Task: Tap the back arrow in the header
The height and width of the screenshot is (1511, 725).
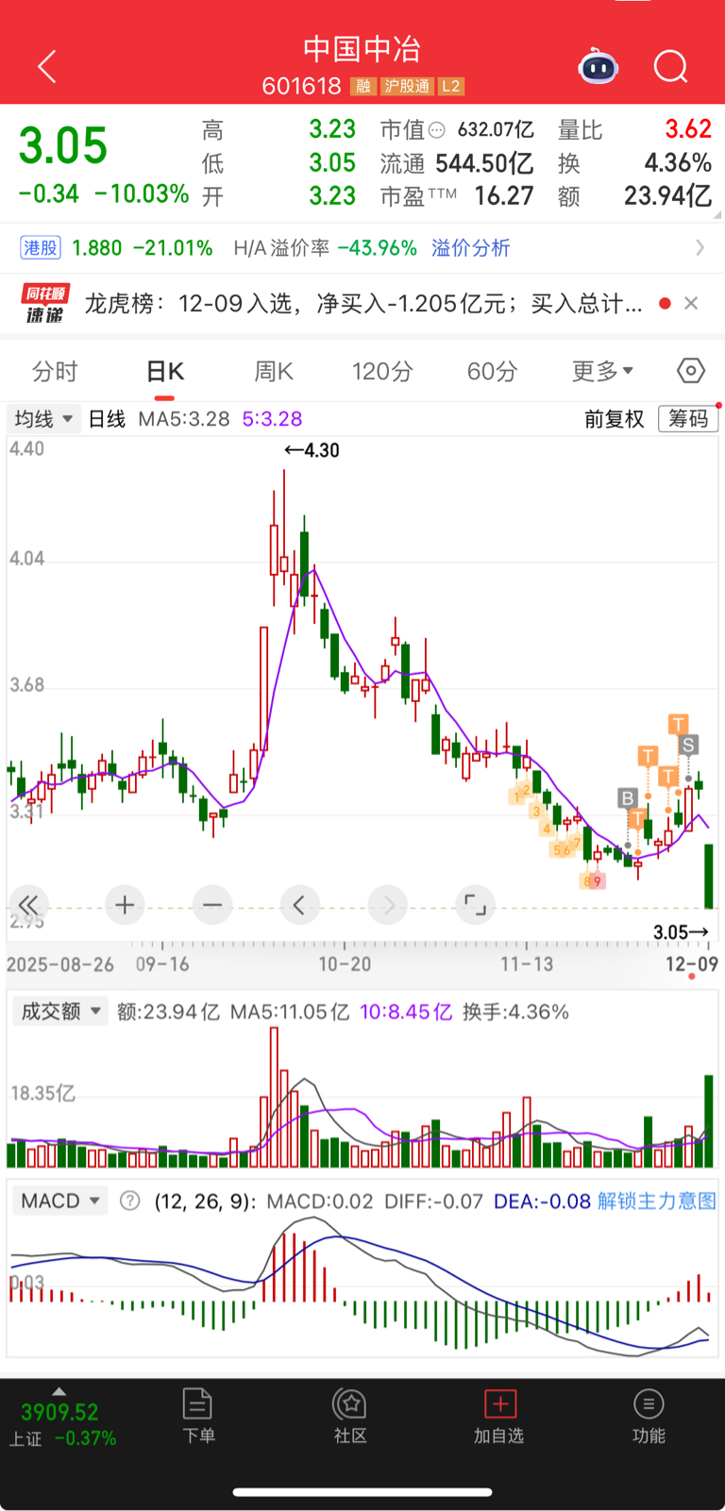Action: pyautogui.click(x=46, y=67)
